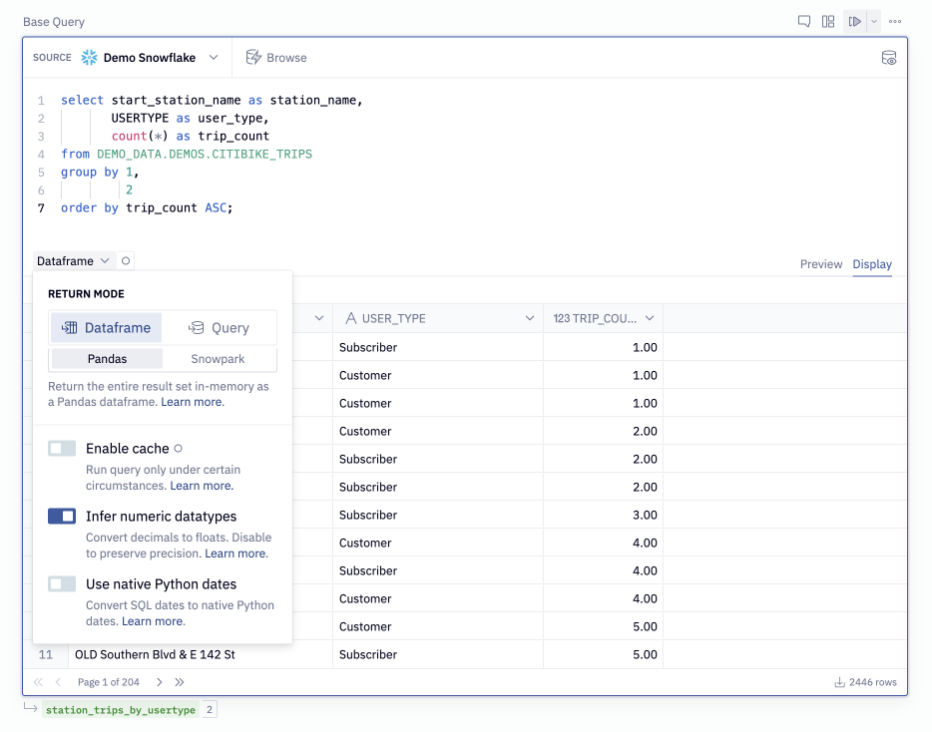Jump to last results page
Image resolution: width=932 pixels, height=732 pixels.
(x=180, y=682)
